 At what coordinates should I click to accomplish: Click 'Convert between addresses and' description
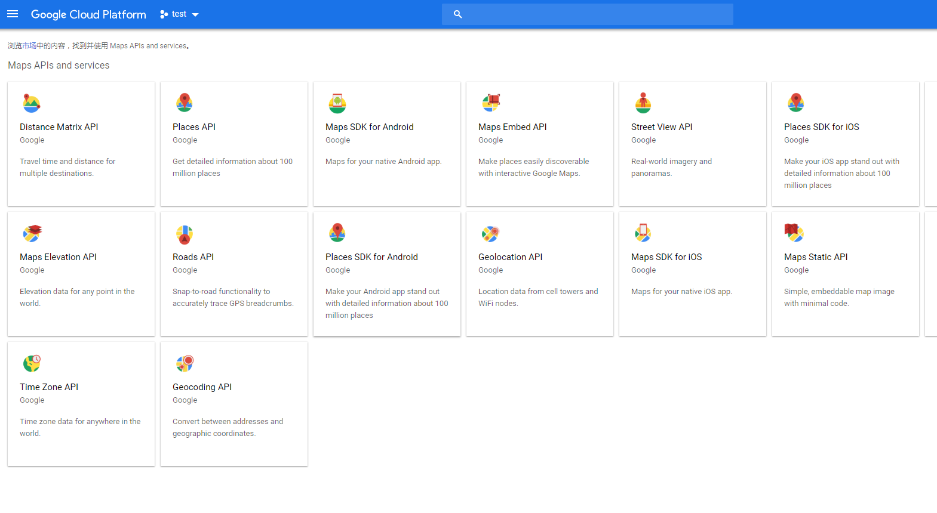pyautogui.click(x=228, y=422)
